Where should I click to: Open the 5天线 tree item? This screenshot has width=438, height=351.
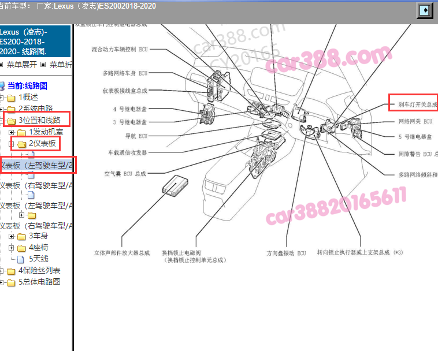39,259
